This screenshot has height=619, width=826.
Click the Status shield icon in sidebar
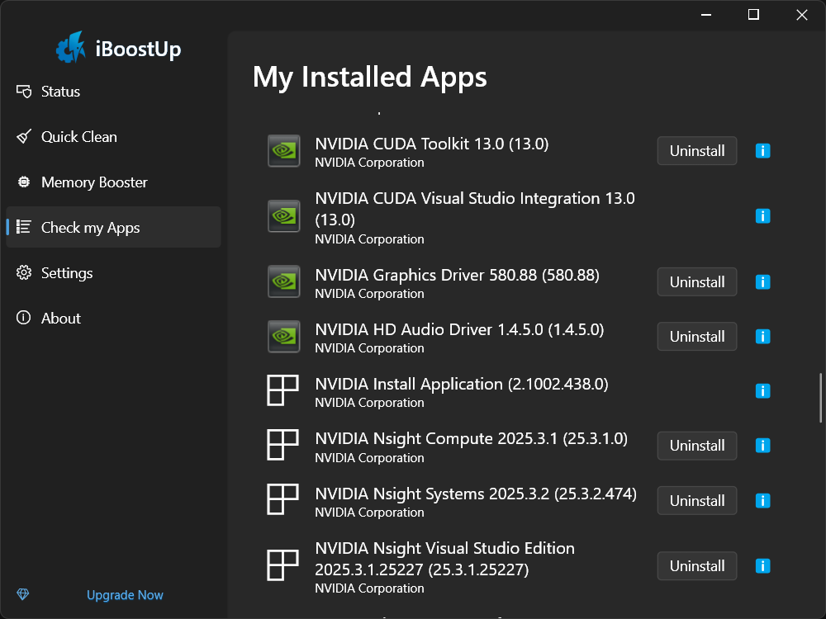pyautogui.click(x=24, y=92)
